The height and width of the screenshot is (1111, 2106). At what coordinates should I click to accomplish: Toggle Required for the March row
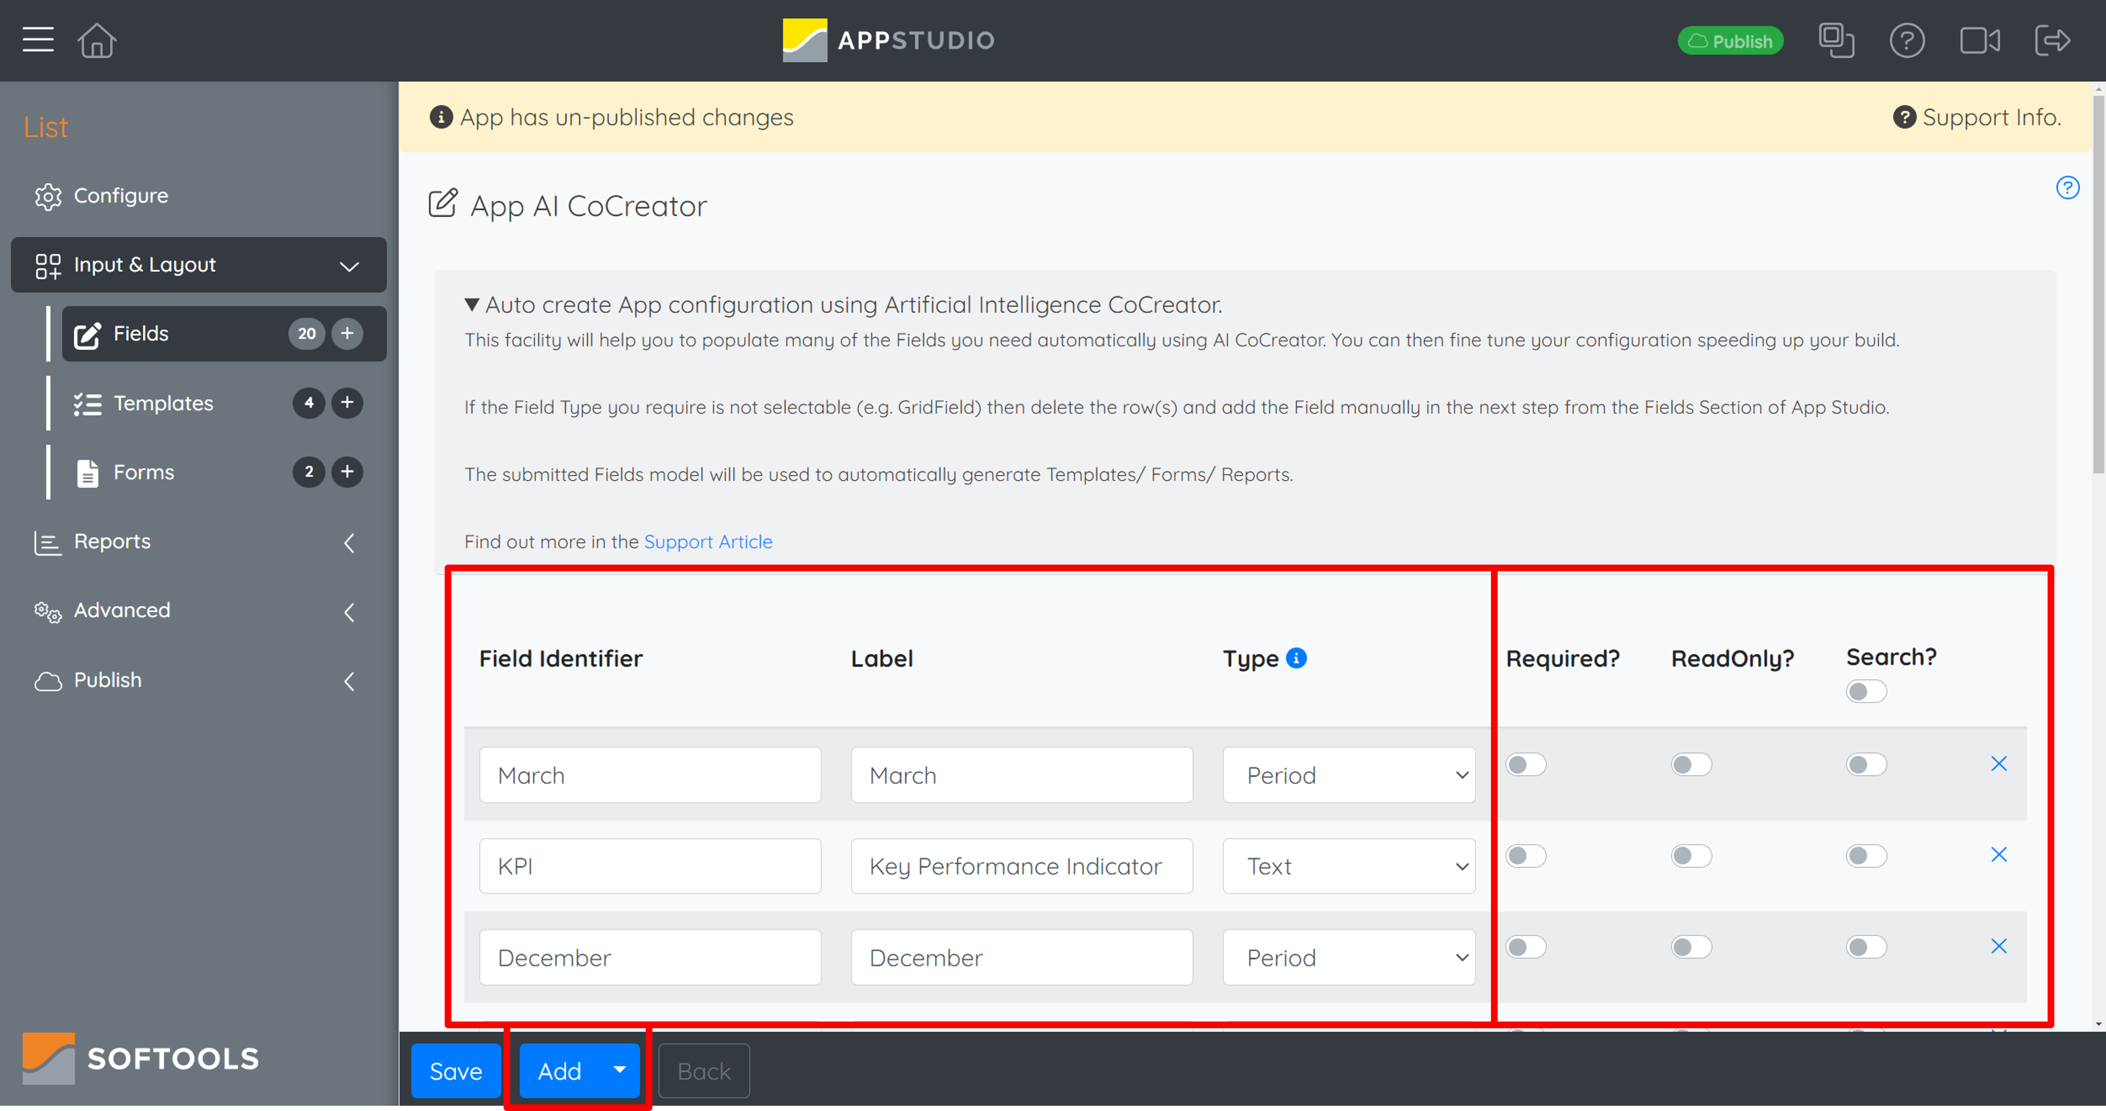[1525, 765]
